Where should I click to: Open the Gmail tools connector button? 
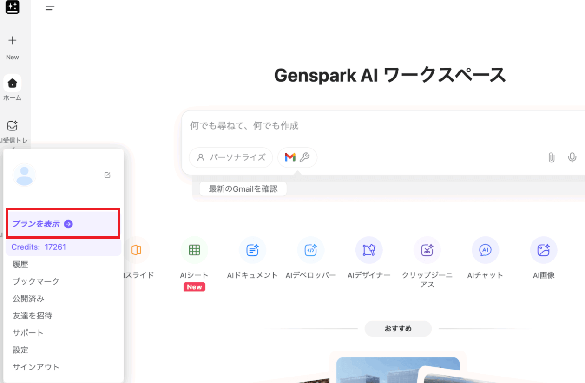(297, 157)
